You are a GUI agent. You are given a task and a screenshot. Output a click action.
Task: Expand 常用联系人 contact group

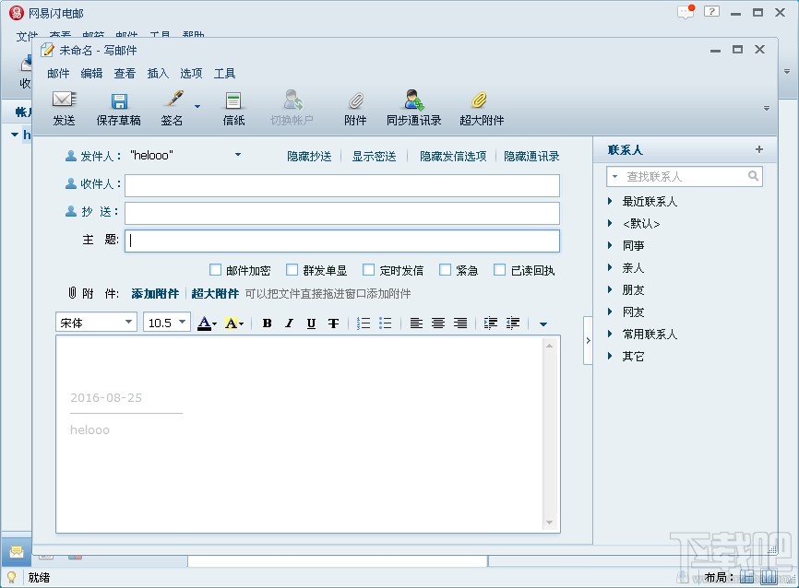click(610, 334)
